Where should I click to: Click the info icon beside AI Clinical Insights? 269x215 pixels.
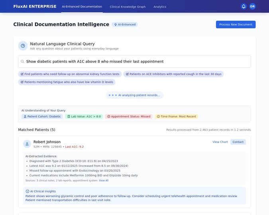click(27, 191)
